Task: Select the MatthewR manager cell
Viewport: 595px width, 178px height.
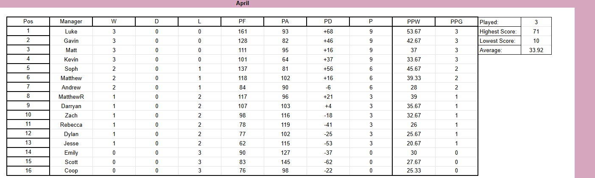Action: point(71,97)
